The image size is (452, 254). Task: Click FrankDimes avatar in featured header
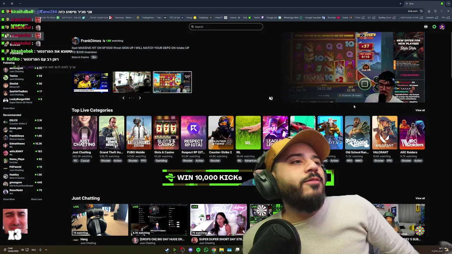pos(75,41)
